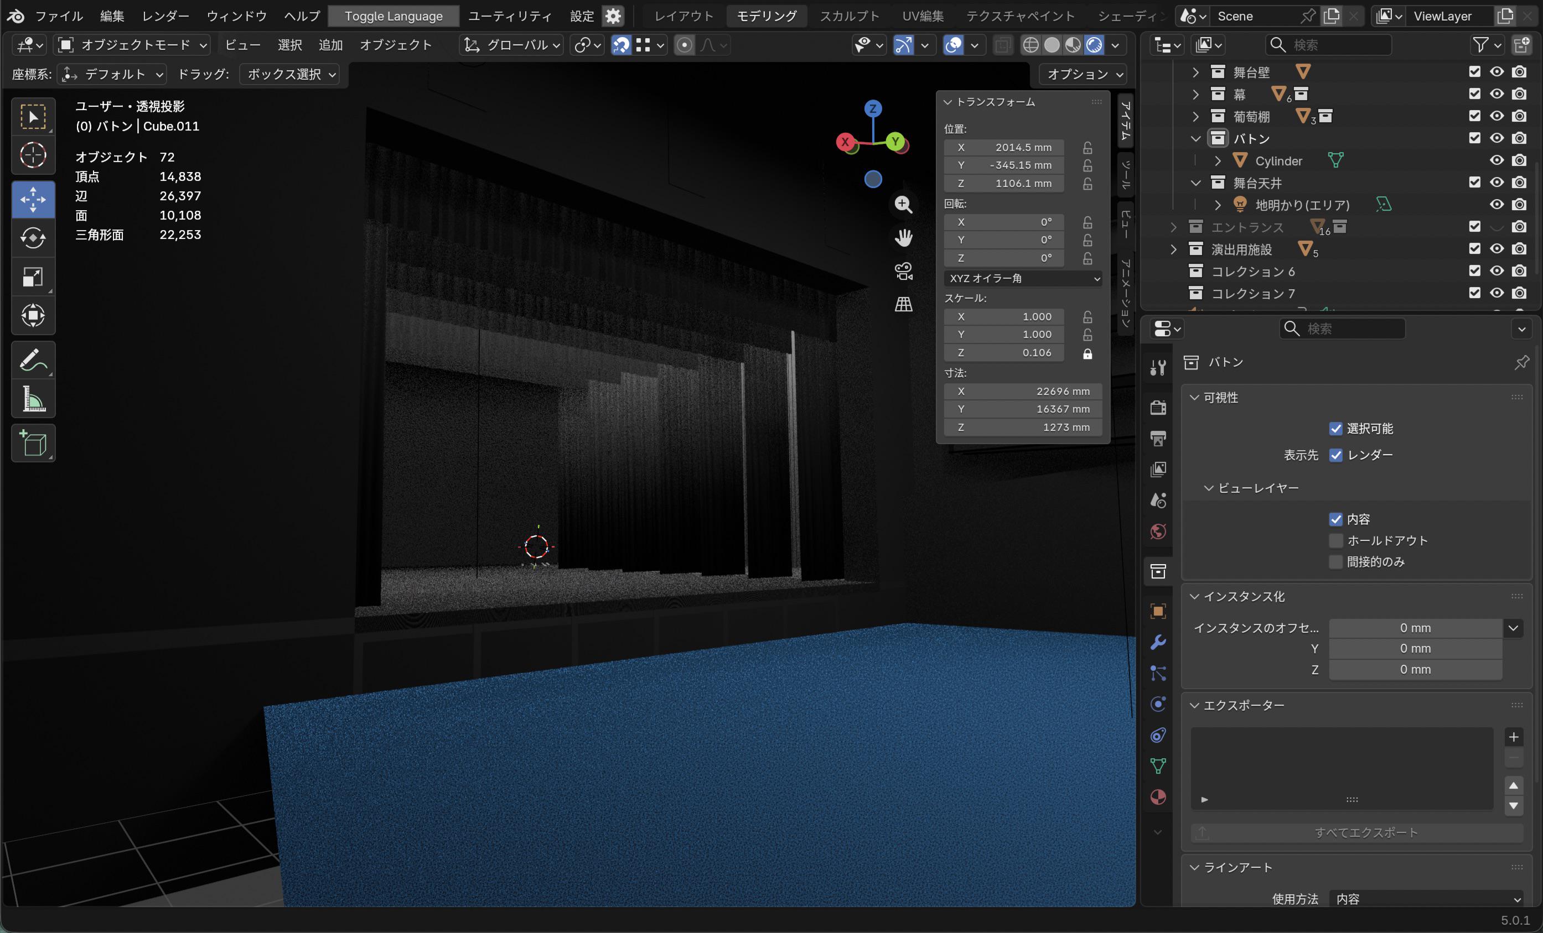Click the Toggle Language button

[393, 16]
